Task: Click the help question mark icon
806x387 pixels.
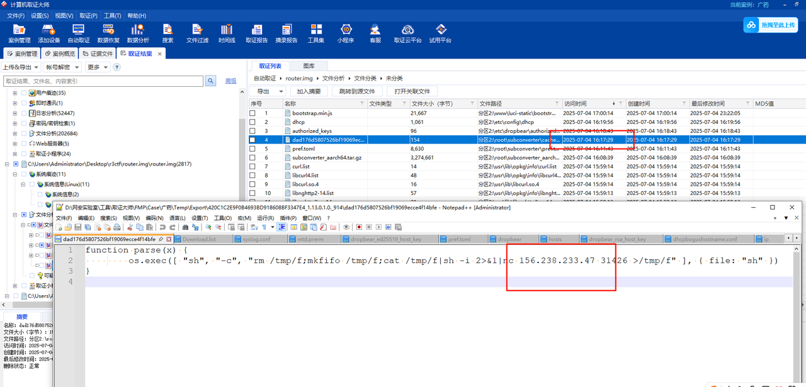Action: pos(116,67)
